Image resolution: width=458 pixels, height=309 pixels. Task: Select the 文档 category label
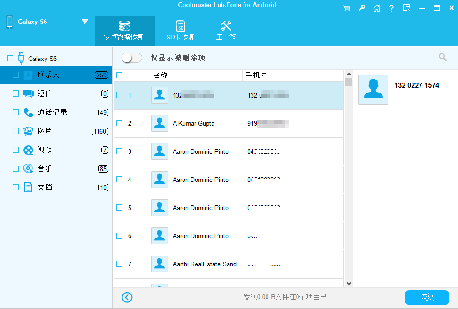[x=45, y=188]
